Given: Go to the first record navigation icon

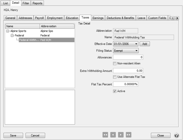Looking at the screenshot, I should click(x=105, y=135).
